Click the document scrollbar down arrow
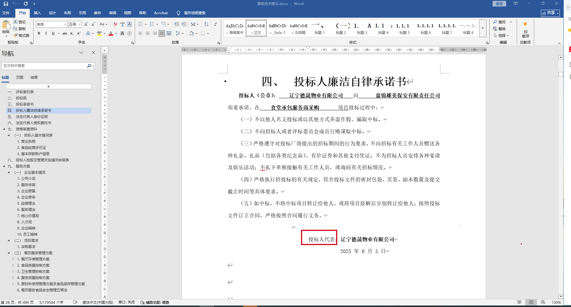The width and height of the screenshot is (571, 307). (x=561, y=296)
